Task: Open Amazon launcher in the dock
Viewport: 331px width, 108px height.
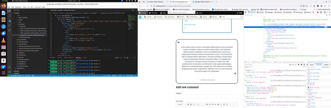Action: point(3,60)
